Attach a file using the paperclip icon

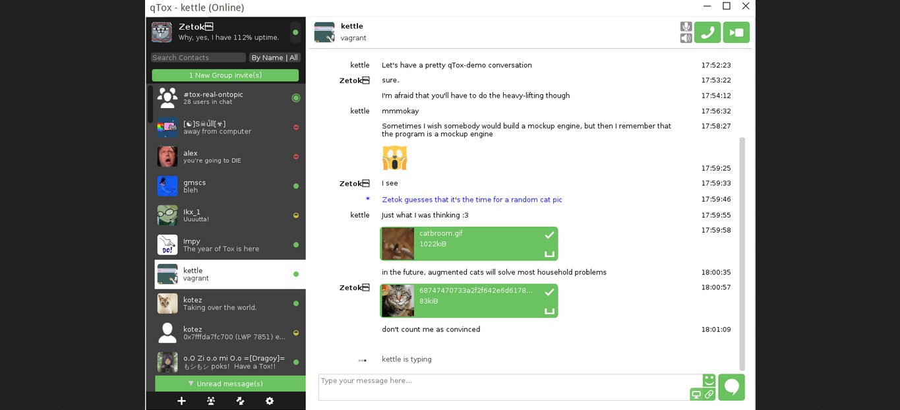pos(709,394)
